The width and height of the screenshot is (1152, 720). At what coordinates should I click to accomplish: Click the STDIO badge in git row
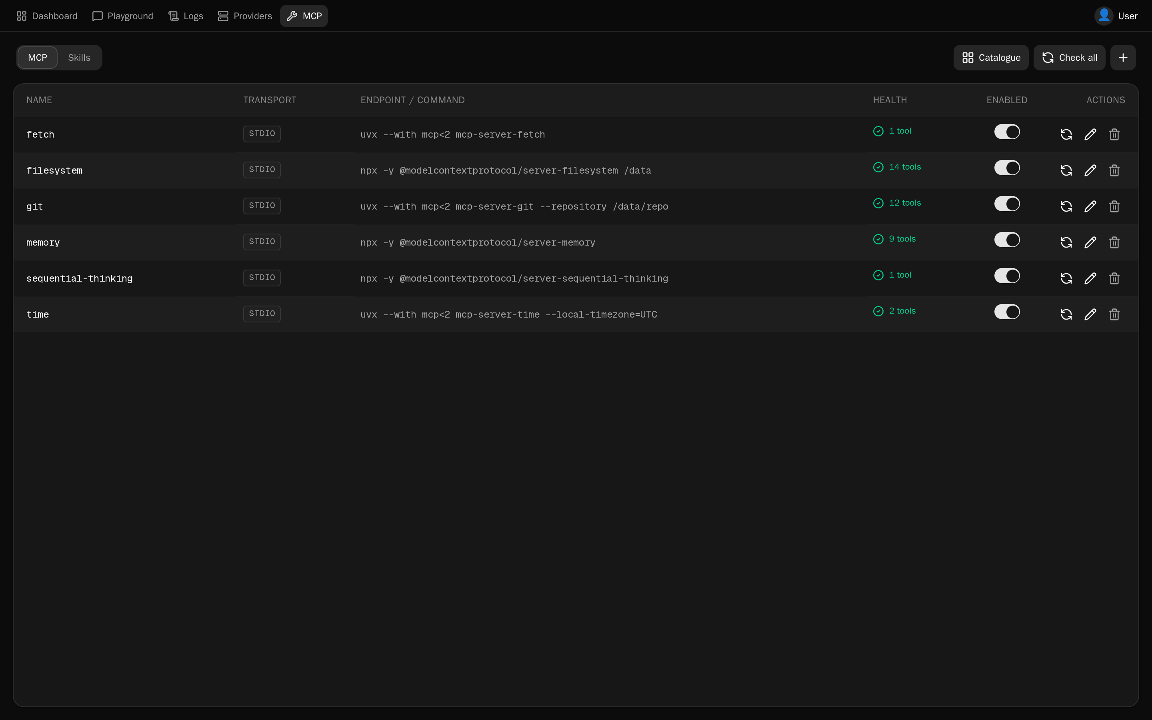(262, 206)
